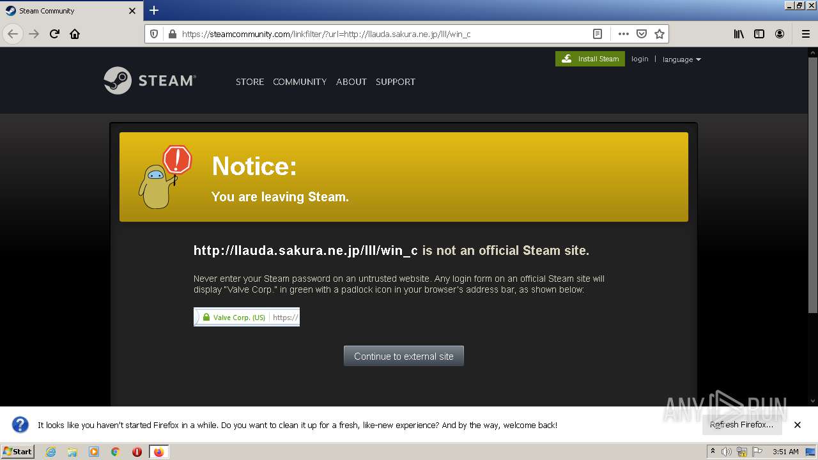Open the volume speaker tray icon
This screenshot has height=460, width=818.
coord(727,452)
